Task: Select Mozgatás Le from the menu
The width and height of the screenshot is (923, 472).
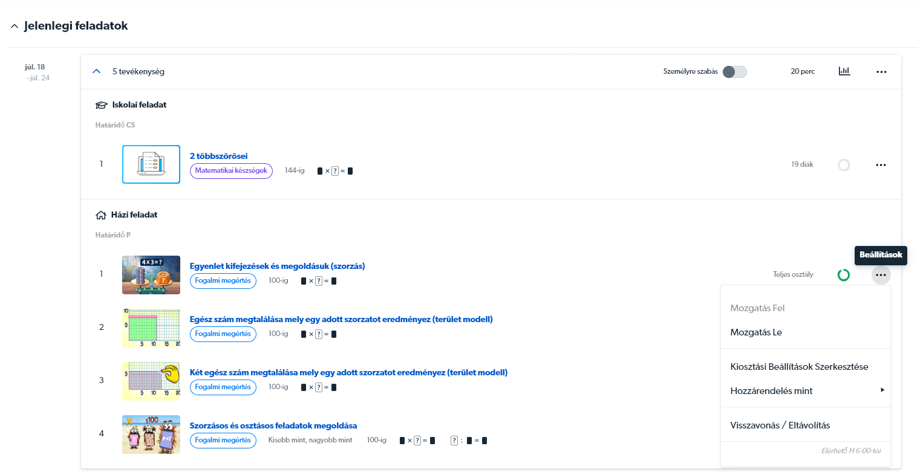Action: [x=756, y=332]
